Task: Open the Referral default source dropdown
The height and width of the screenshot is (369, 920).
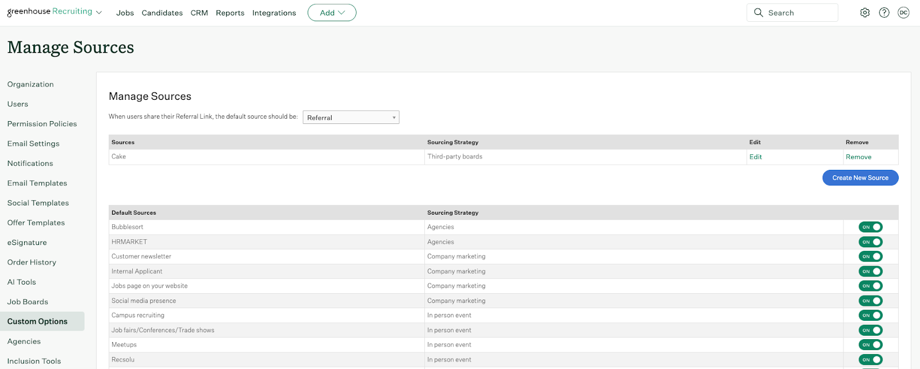Action: pos(351,117)
